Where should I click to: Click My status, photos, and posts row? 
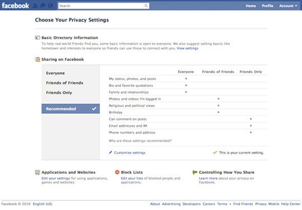tap(188, 79)
